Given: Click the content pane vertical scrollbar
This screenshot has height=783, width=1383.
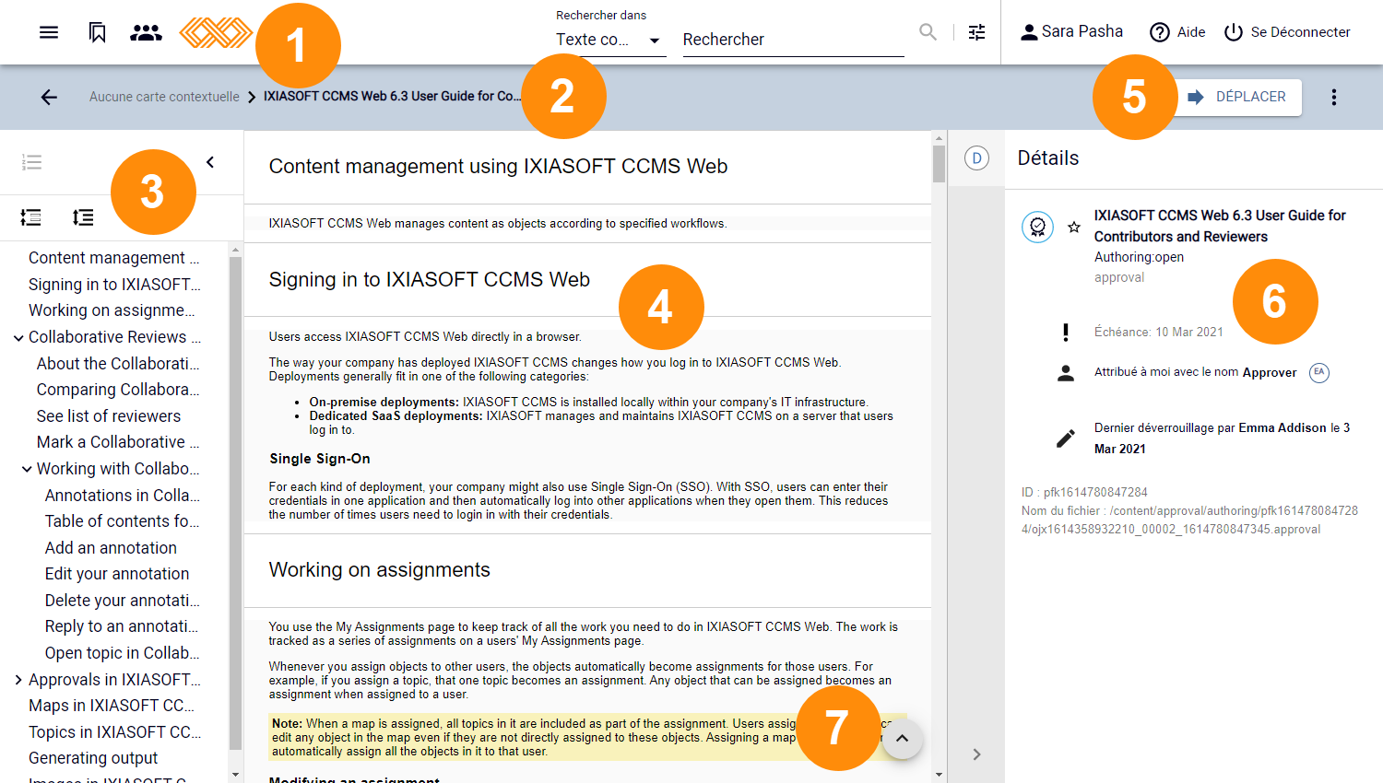Looking at the screenshot, I should click(939, 165).
